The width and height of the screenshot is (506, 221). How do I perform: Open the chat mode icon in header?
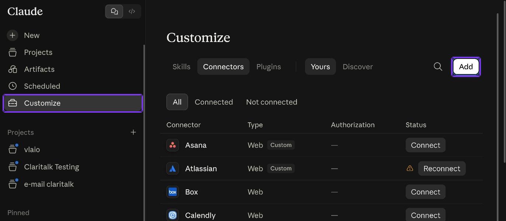[114, 11]
